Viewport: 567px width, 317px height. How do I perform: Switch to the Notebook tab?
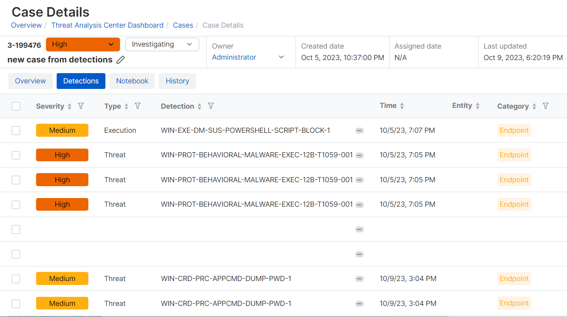[x=132, y=81]
